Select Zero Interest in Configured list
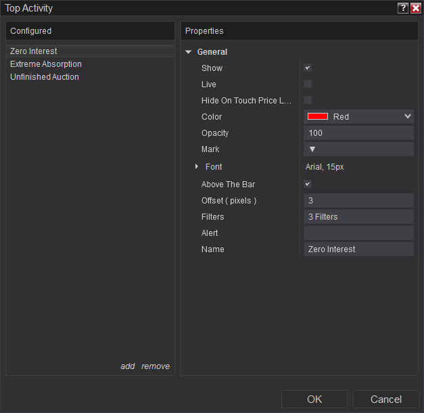Screen dimensions: 424x413 tap(34, 51)
